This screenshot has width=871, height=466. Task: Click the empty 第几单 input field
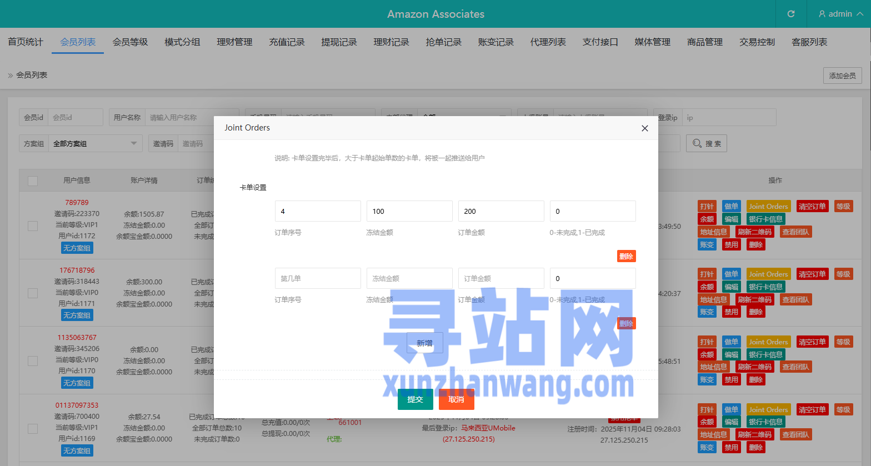tap(318, 278)
